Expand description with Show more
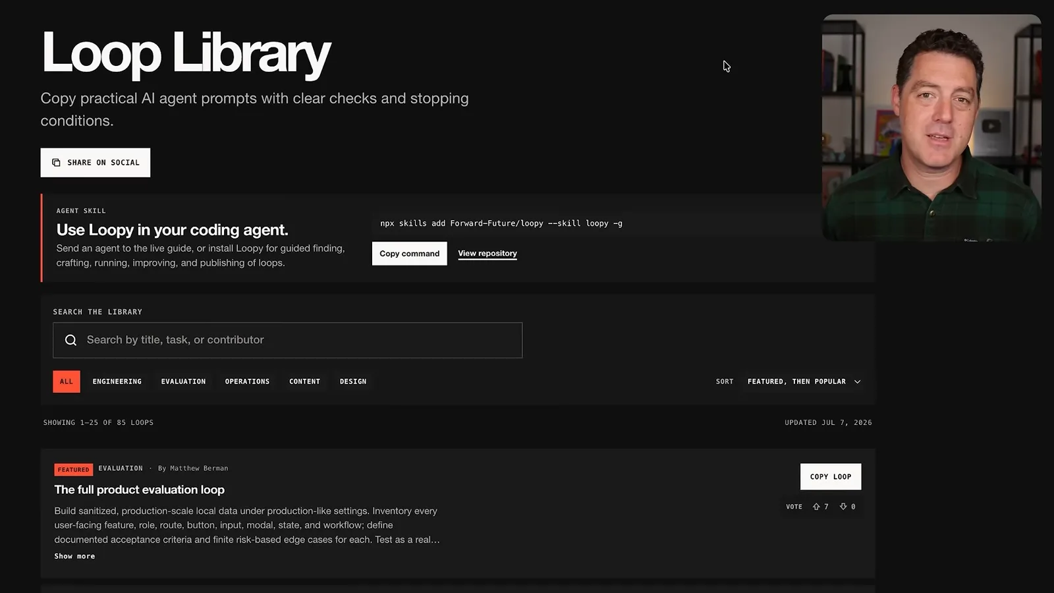 pyautogui.click(x=74, y=556)
